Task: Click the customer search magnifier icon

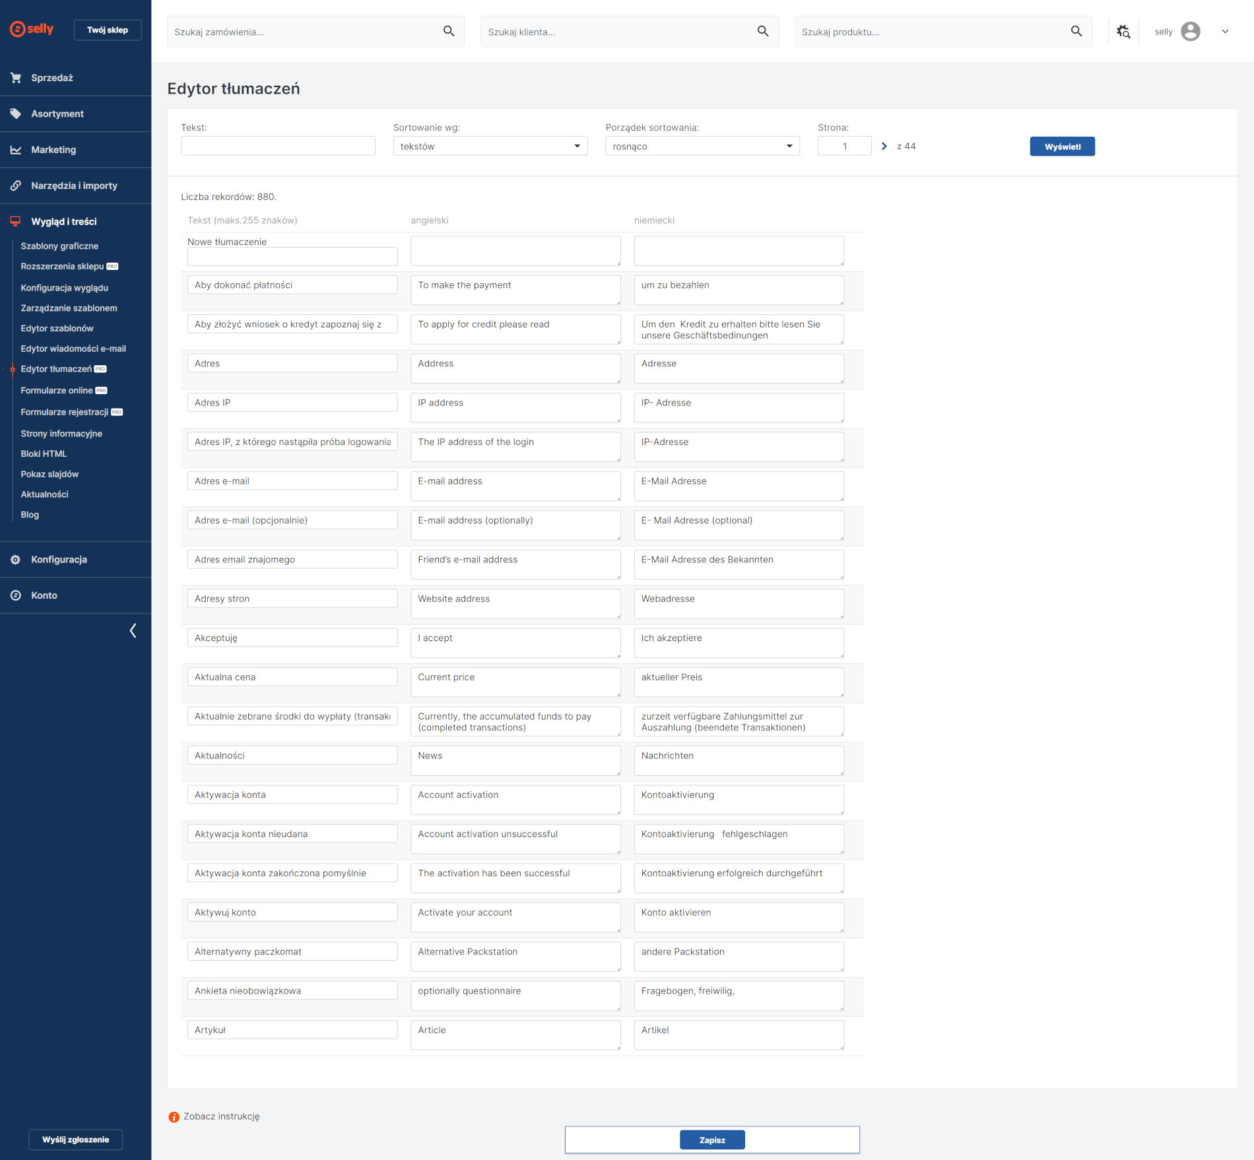Action: pyautogui.click(x=763, y=31)
